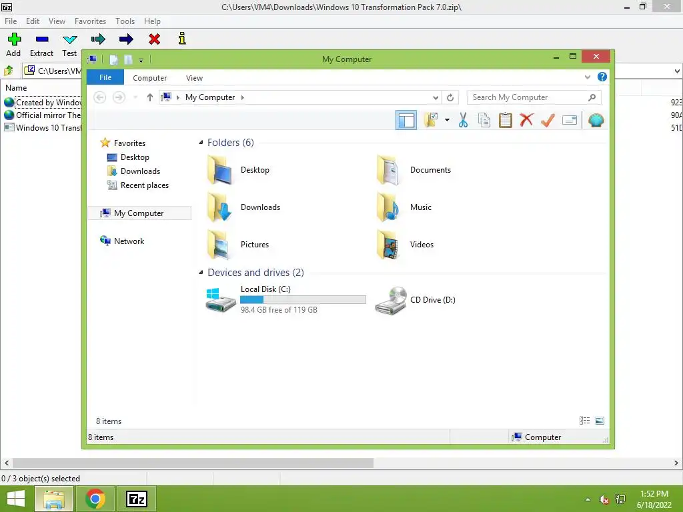
Task: Open Quick Access Toolbar customize dropdown
Action: (141, 60)
